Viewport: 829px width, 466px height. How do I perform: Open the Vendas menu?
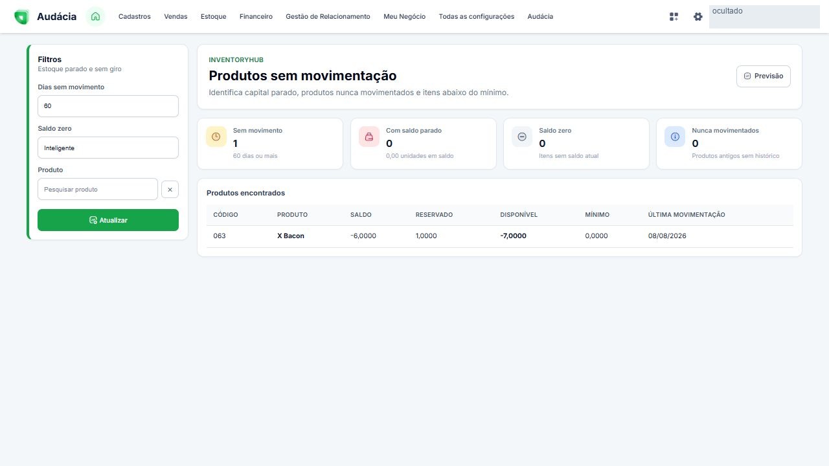(176, 17)
